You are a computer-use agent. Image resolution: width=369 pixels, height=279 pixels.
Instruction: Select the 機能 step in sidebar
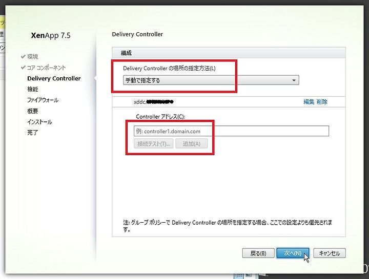[x=32, y=89]
